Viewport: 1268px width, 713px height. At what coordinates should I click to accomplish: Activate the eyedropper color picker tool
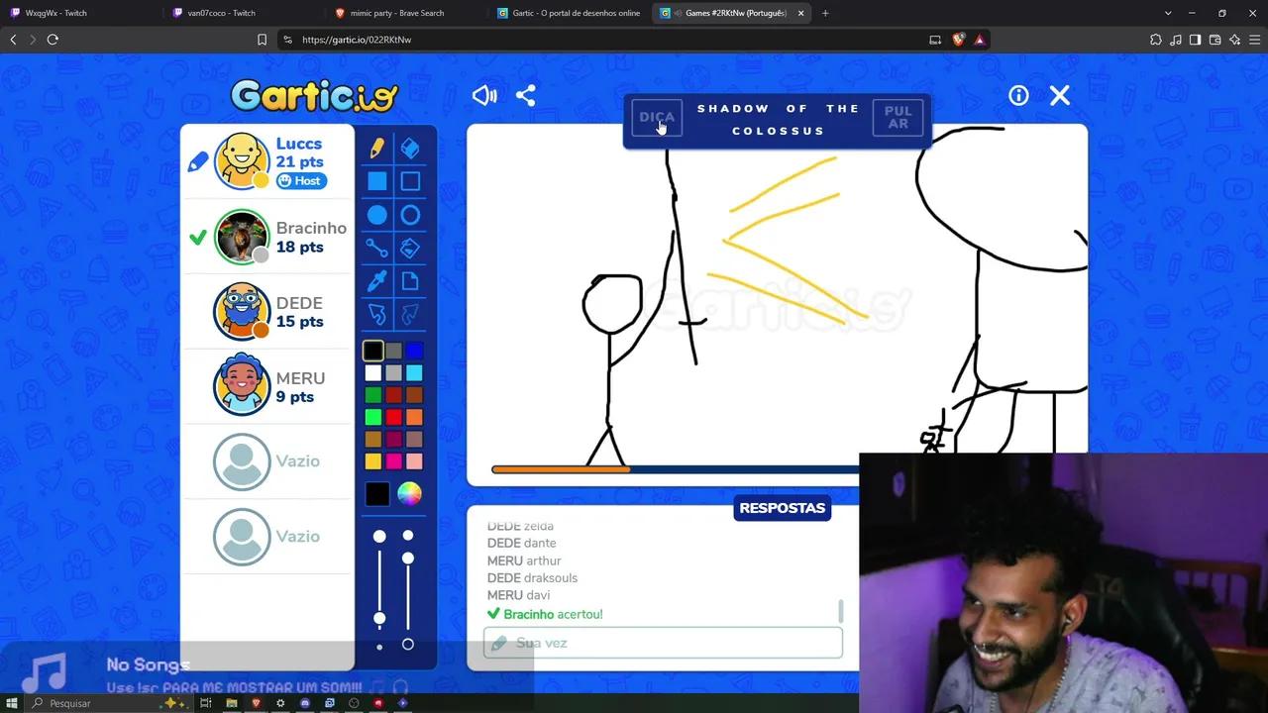377,282
